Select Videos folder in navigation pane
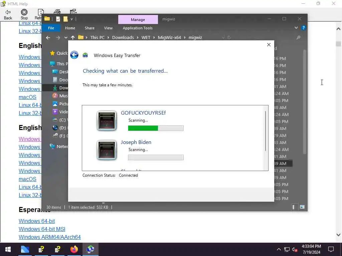The width and height of the screenshot is (342, 256). click(60, 112)
